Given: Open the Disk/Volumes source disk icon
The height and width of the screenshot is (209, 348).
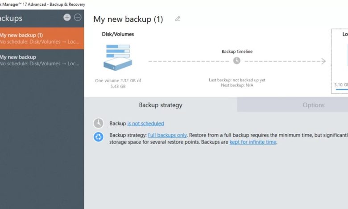Looking at the screenshot, I should coord(117,57).
